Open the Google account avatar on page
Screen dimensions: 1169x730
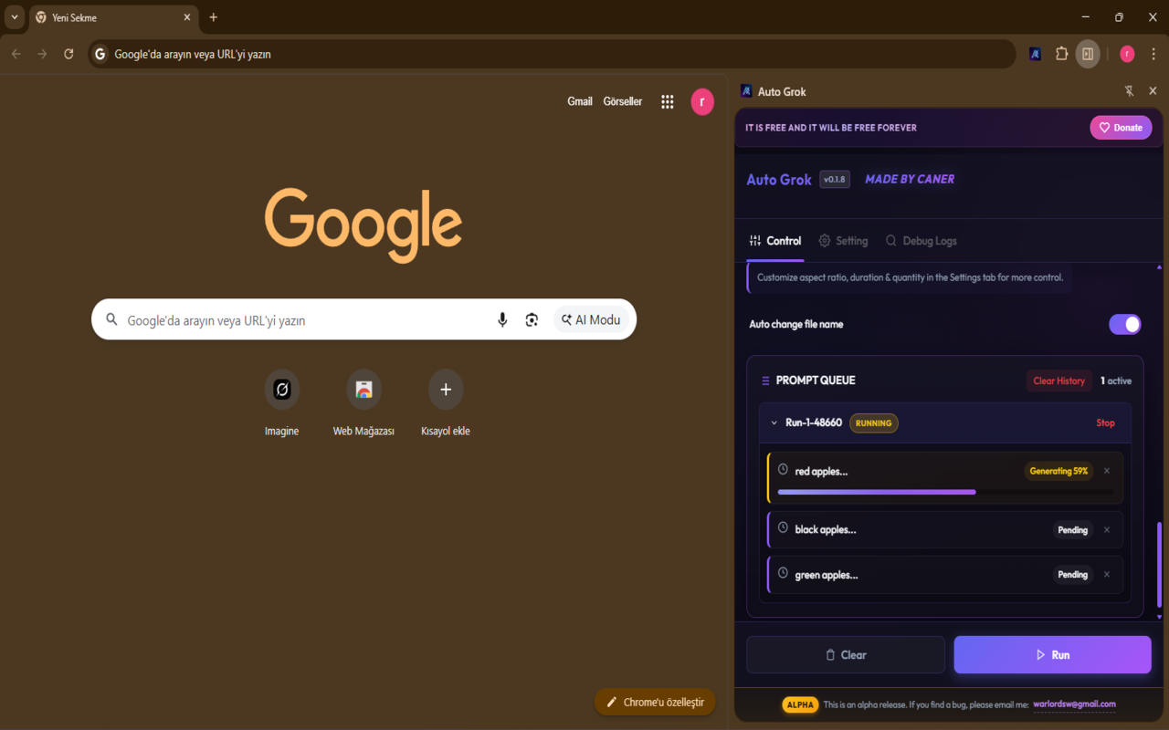[x=702, y=102]
